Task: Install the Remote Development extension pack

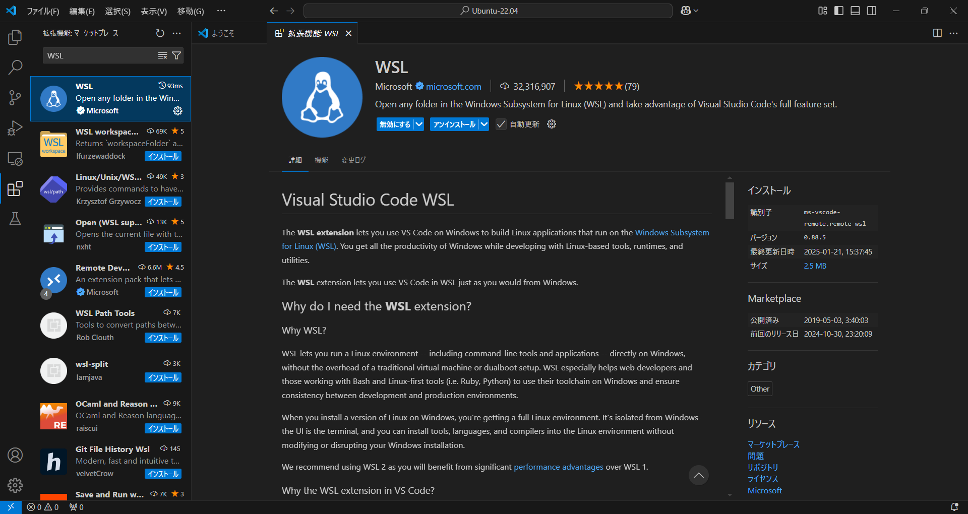Action: point(163,292)
